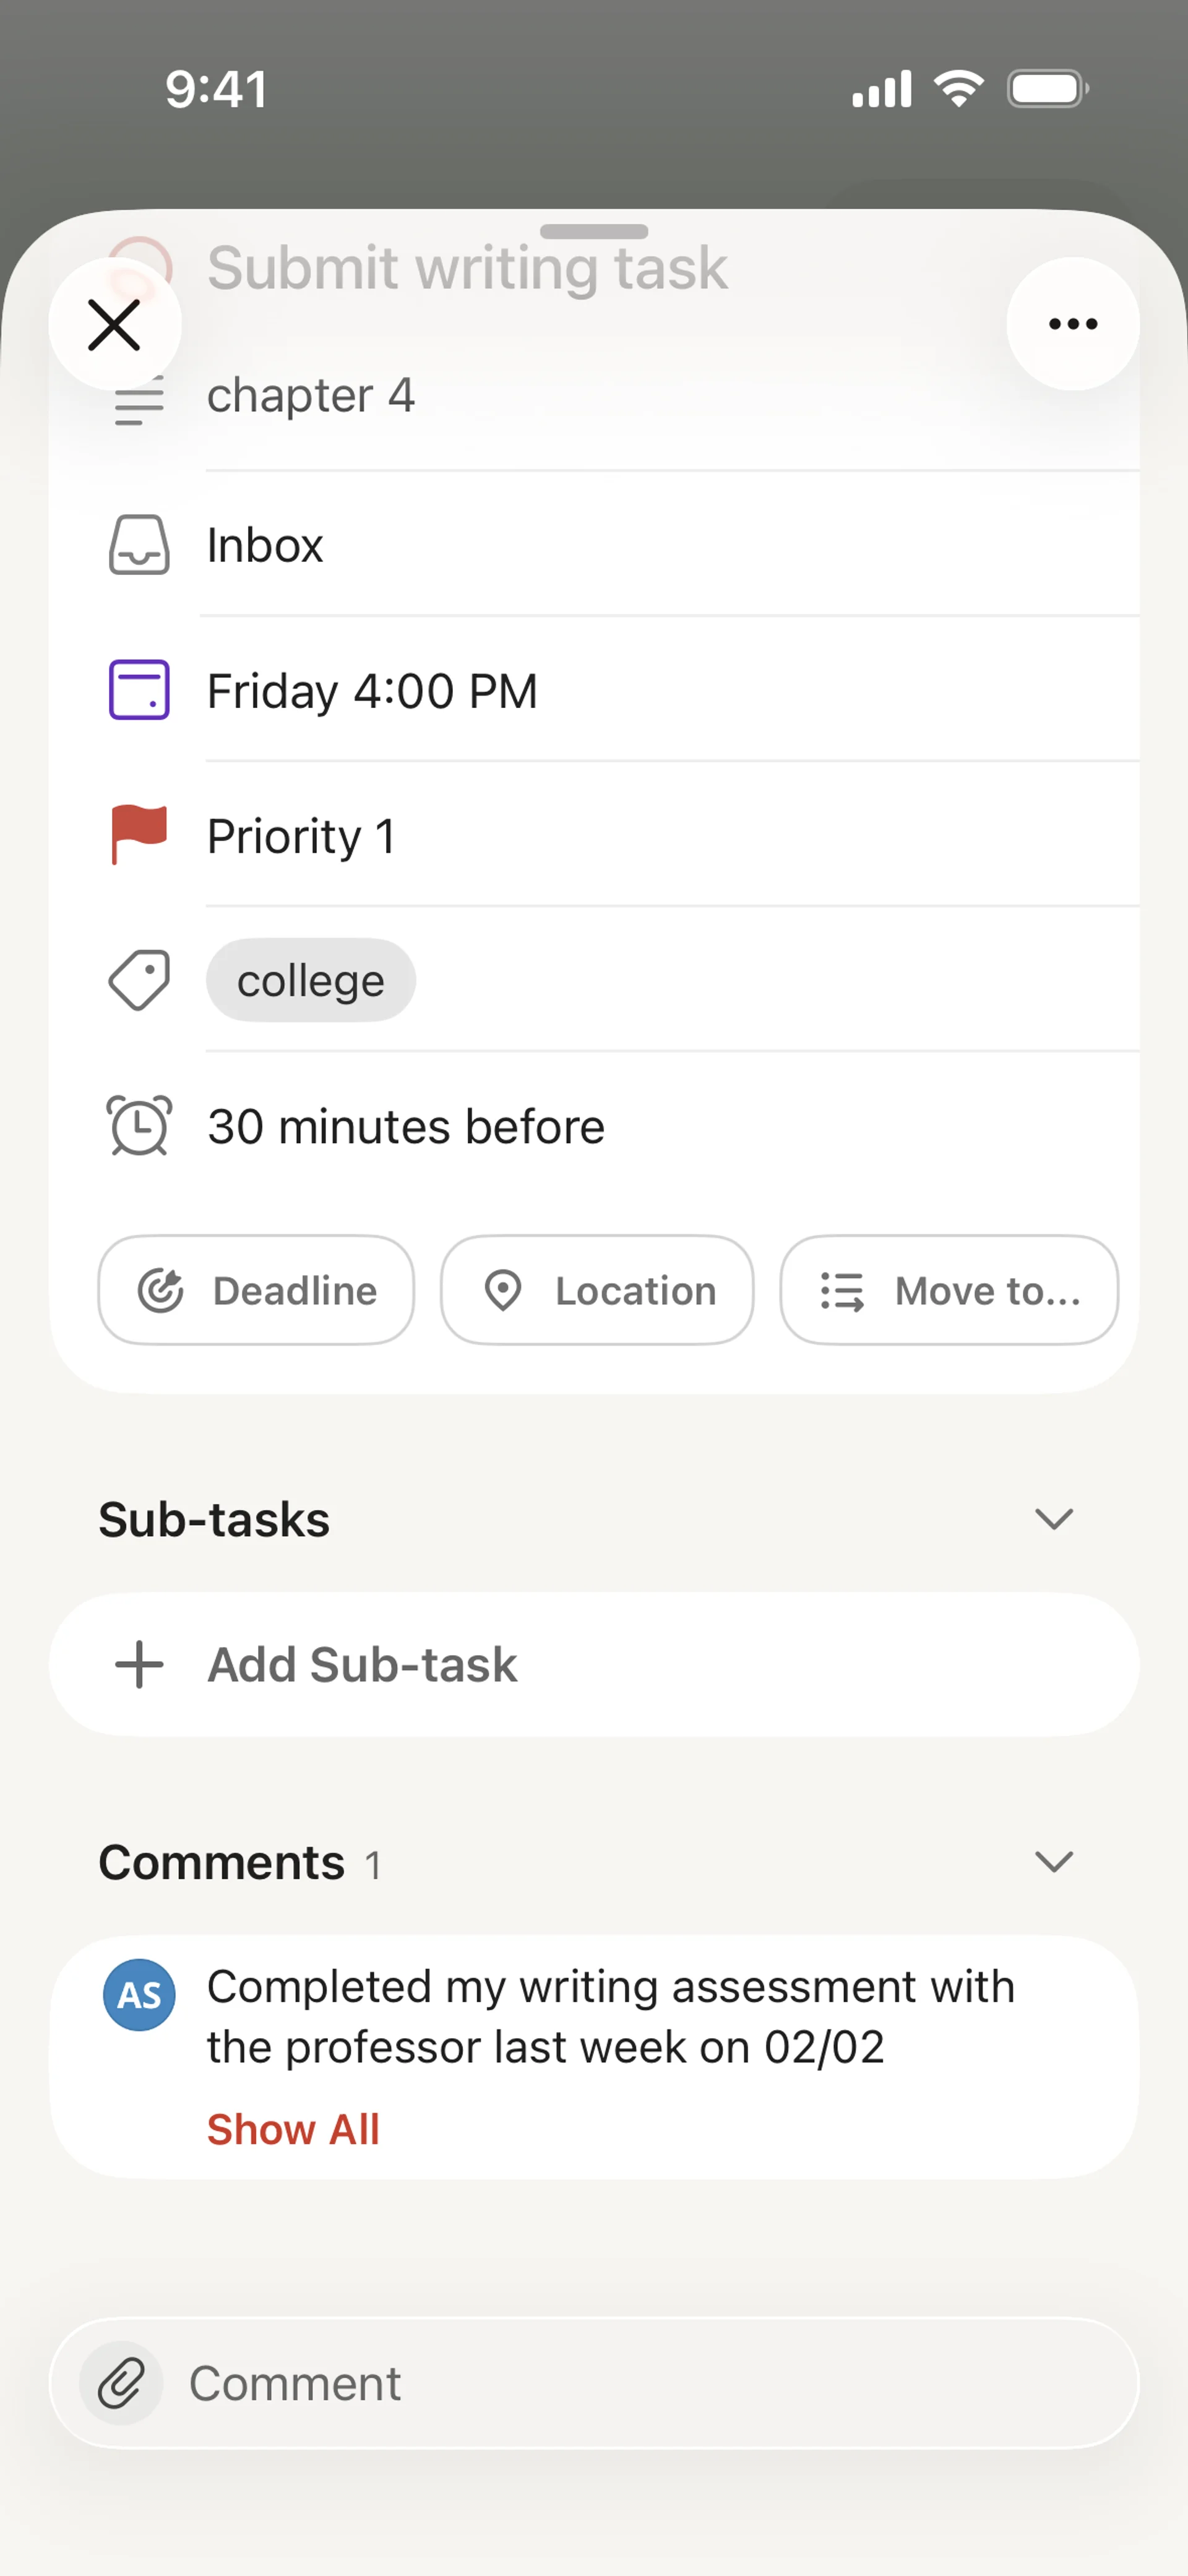Tap Add Sub-task row
The image size is (1188, 2576).
pos(594,1665)
